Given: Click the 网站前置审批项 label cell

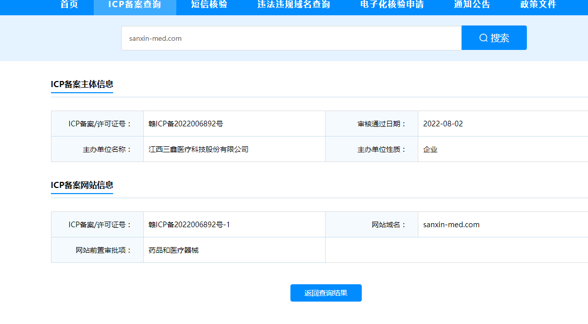Looking at the screenshot, I should pos(97,250).
